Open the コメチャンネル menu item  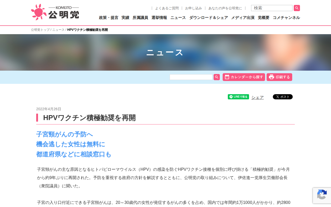point(286,18)
